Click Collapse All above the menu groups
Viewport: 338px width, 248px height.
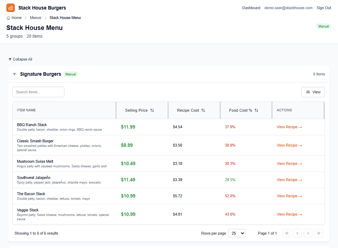(x=20, y=59)
